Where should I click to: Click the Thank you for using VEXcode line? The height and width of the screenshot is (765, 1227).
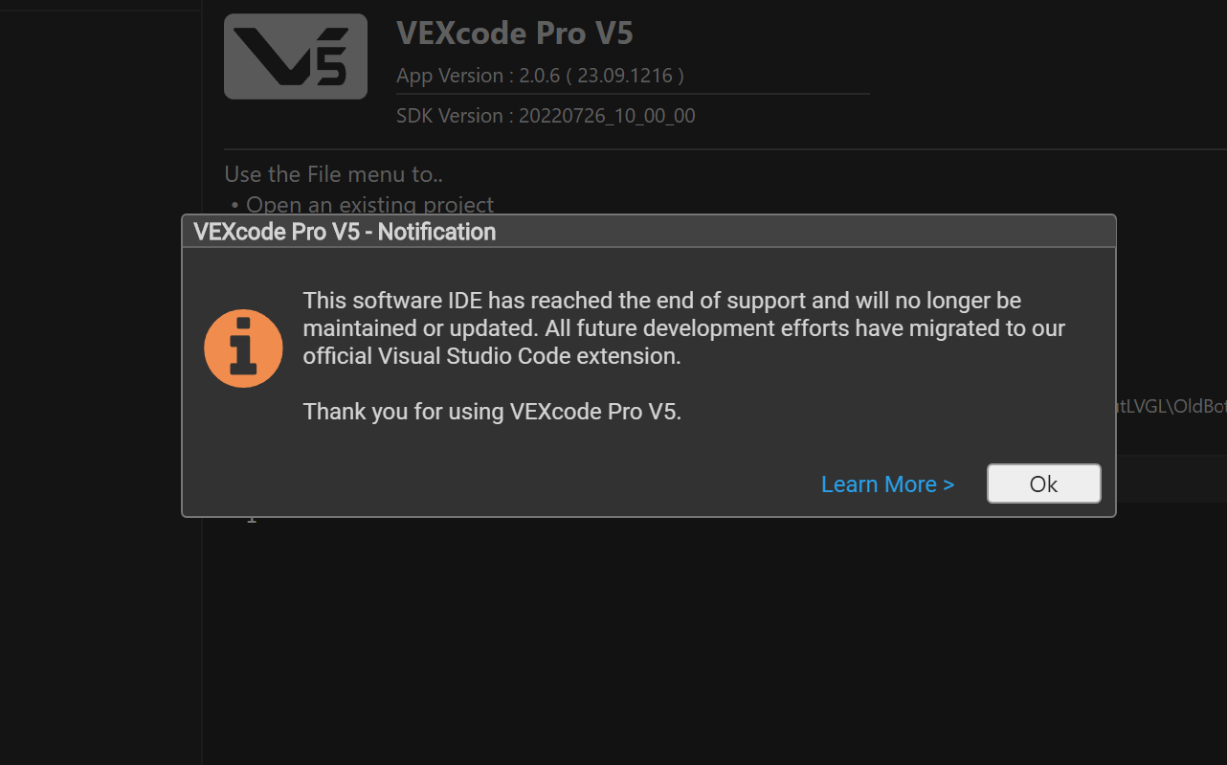pos(492,411)
